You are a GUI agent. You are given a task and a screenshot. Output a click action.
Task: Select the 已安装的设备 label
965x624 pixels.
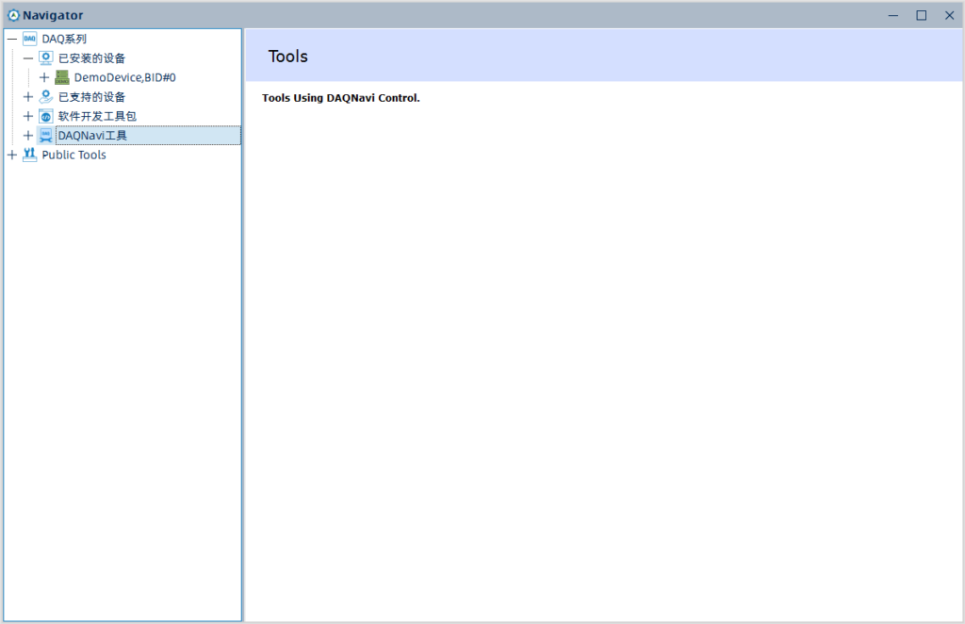(91, 58)
